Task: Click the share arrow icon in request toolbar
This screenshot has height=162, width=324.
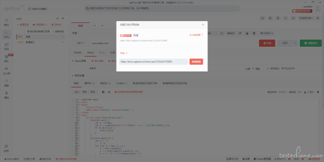Action: pos(240,33)
